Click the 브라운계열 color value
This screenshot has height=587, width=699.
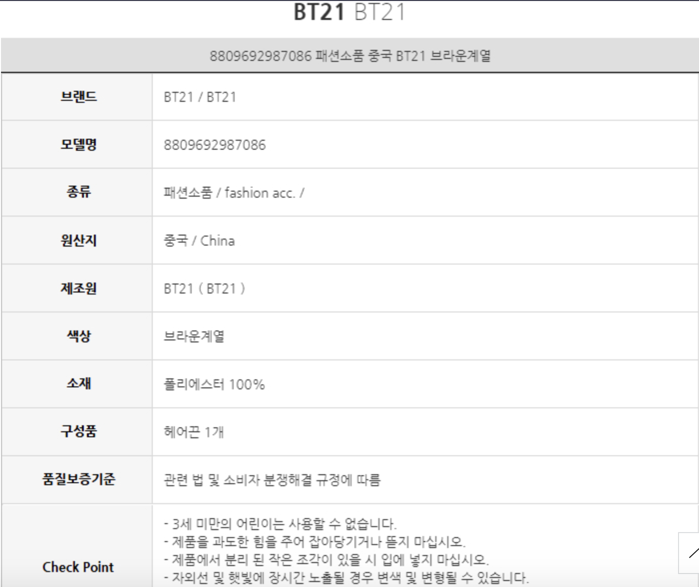point(194,336)
